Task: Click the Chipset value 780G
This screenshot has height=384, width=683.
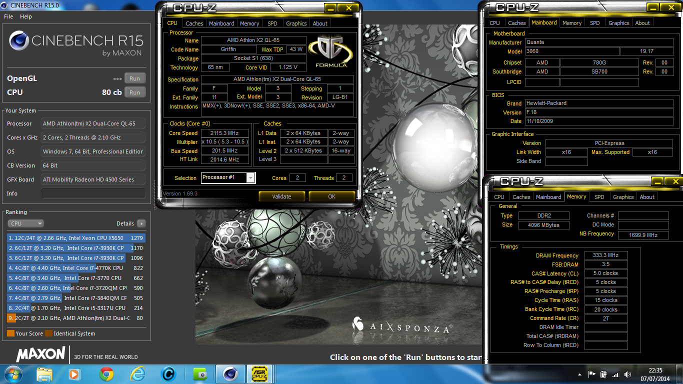Action: (x=599, y=62)
